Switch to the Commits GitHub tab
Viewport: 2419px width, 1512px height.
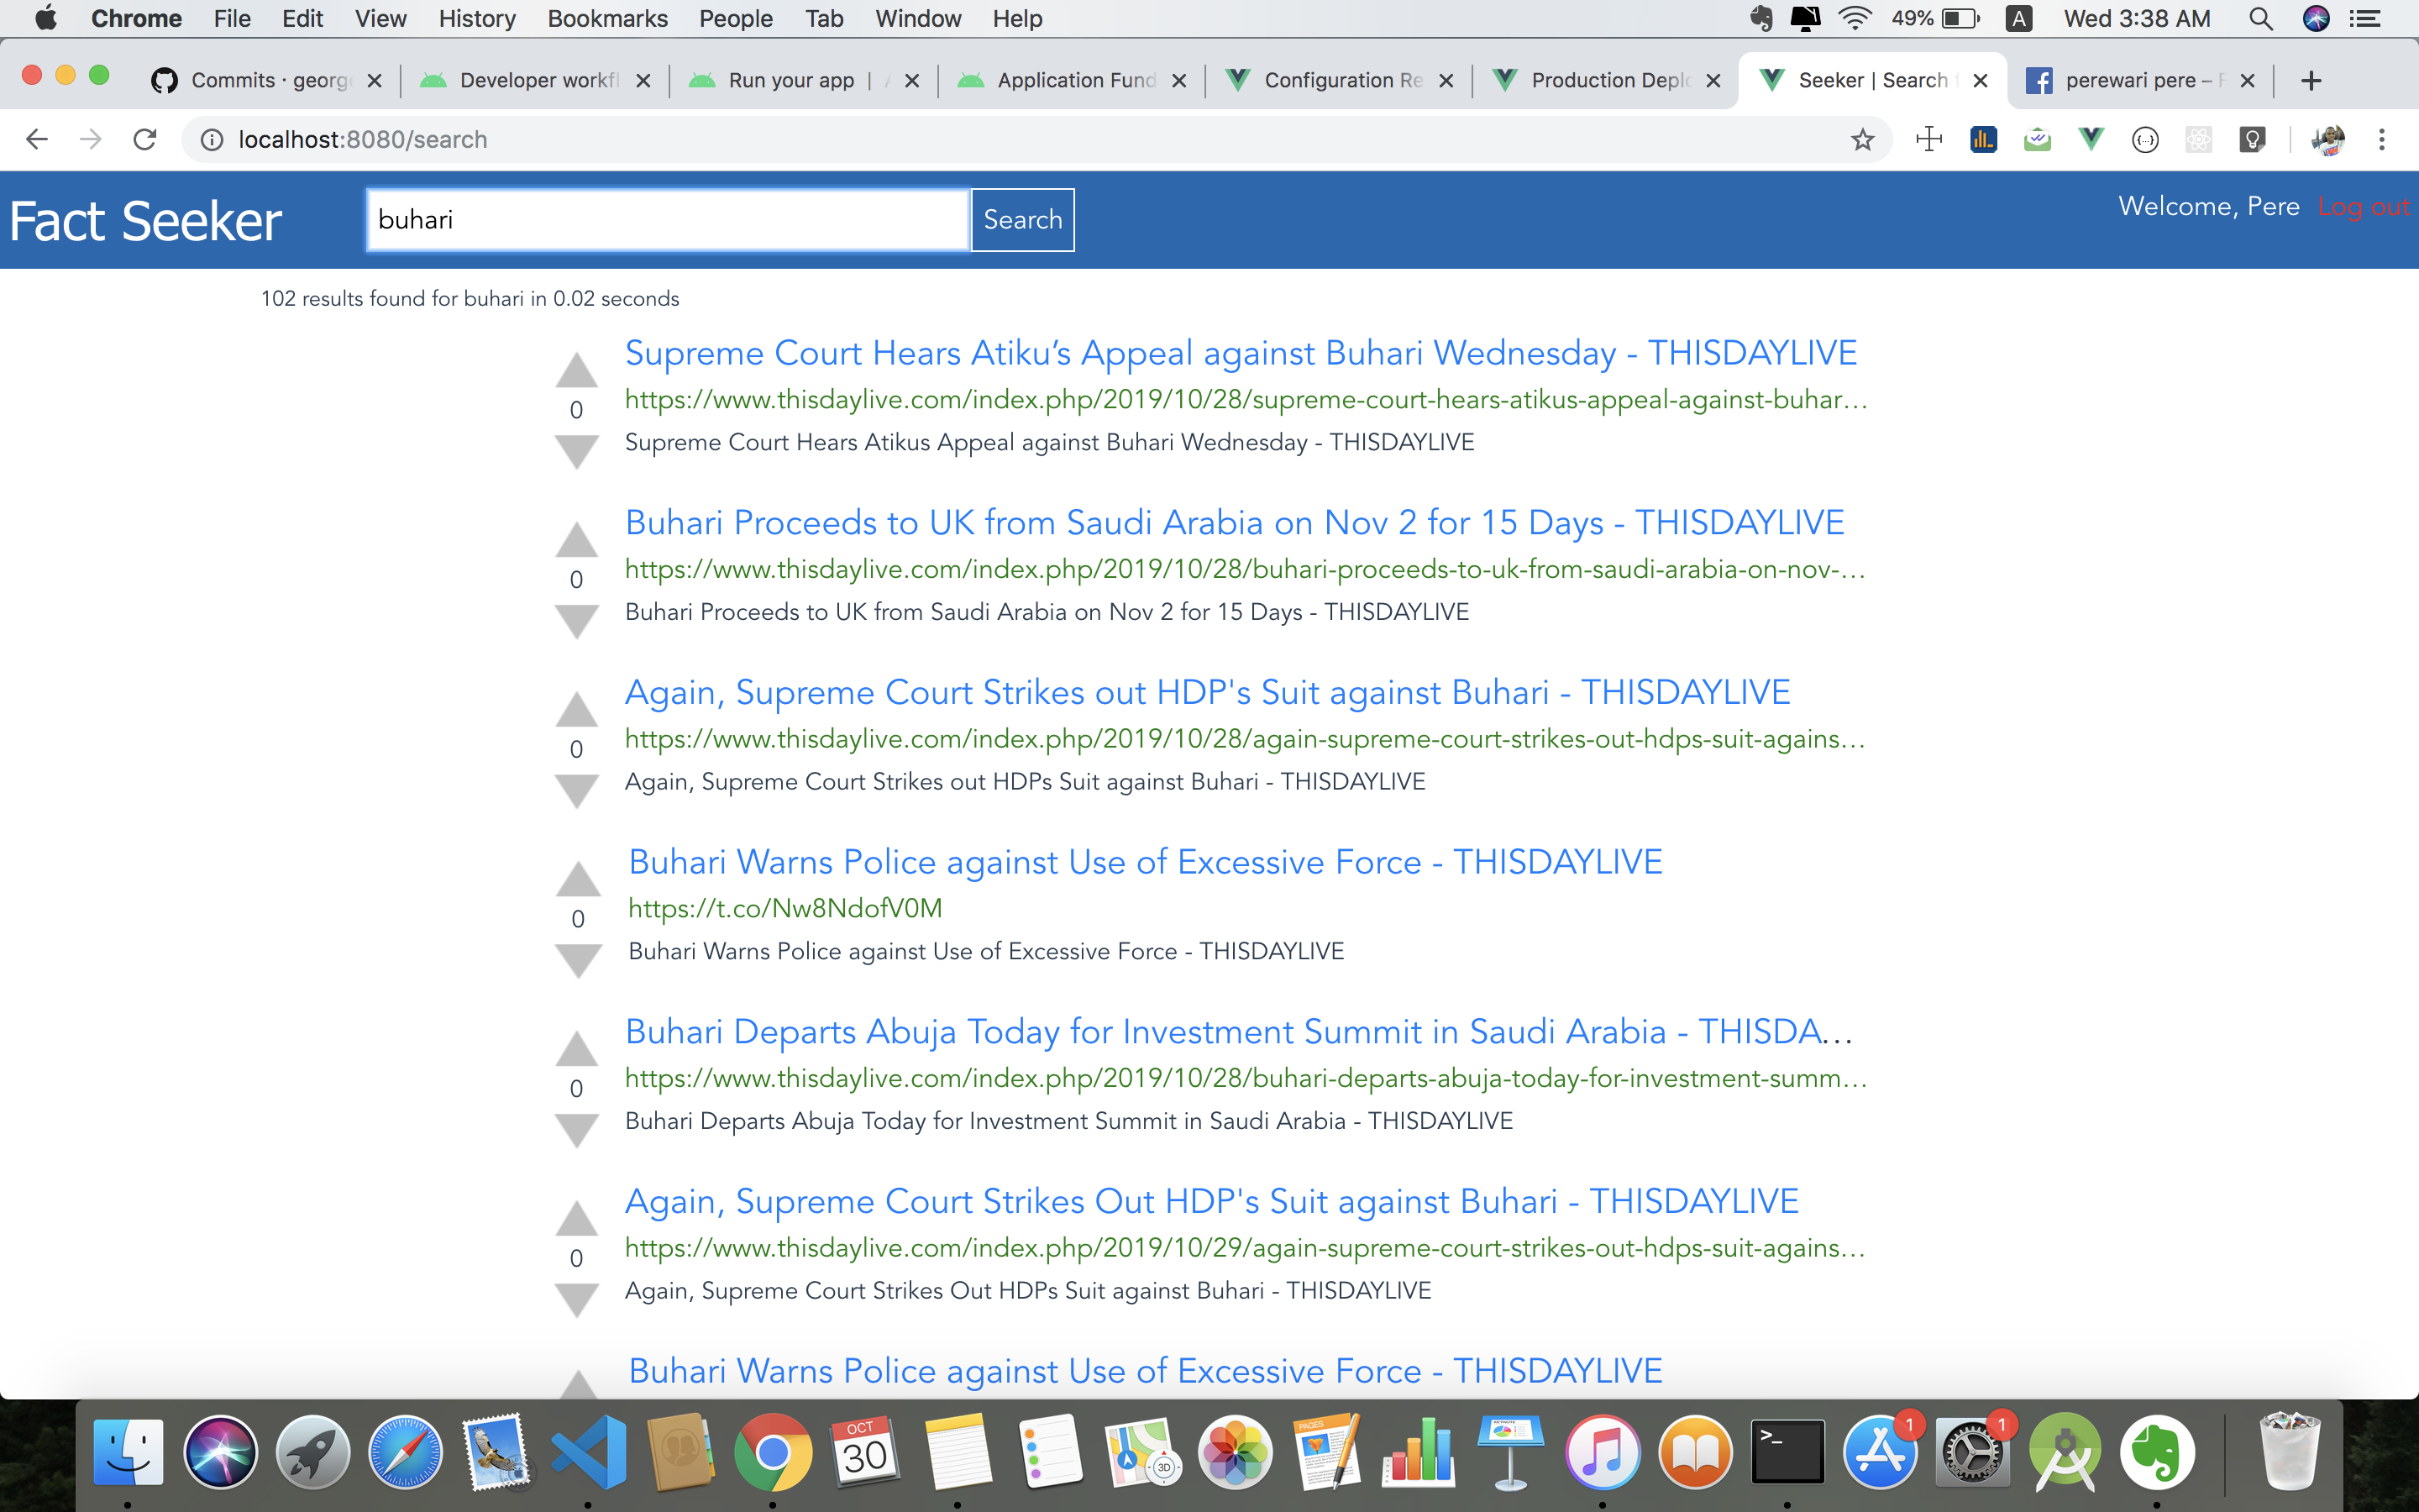point(268,80)
